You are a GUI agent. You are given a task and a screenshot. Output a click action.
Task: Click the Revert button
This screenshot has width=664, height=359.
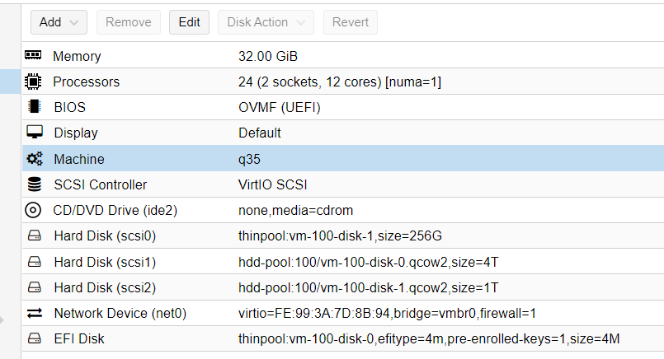[x=351, y=22]
